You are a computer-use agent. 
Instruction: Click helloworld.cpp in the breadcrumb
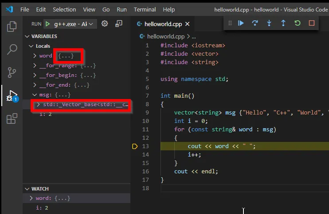point(166,37)
